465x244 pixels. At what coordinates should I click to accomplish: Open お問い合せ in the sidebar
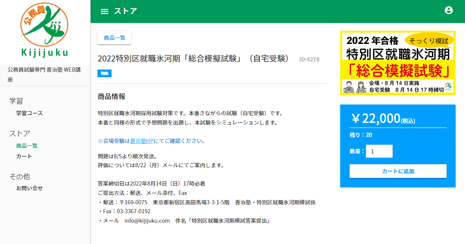tap(29, 188)
